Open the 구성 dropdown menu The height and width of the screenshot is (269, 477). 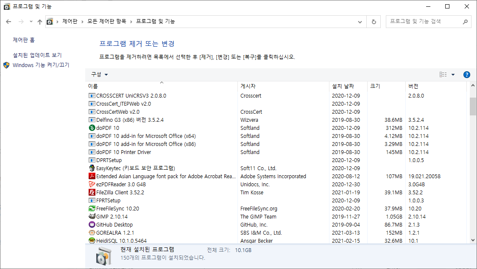pos(100,75)
